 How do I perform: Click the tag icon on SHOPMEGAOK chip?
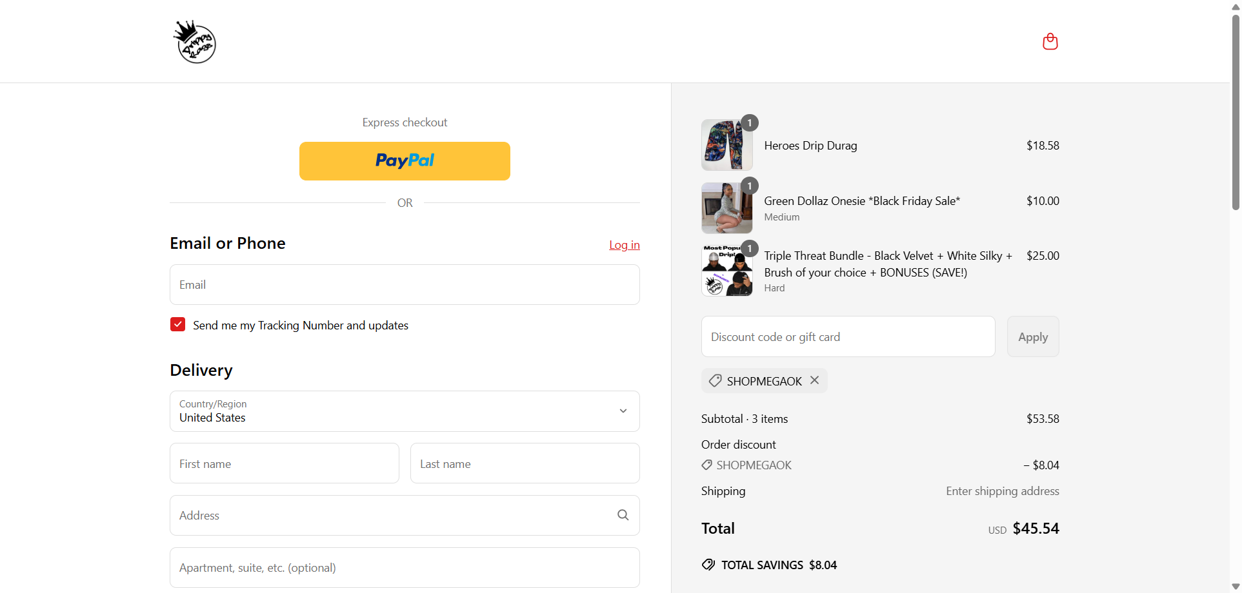[x=714, y=380]
